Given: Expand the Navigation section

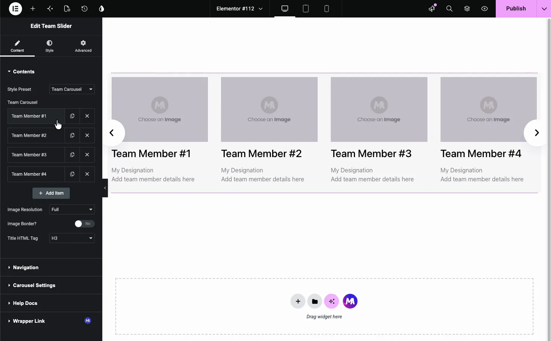Looking at the screenshot, I should (x=51, y=267).
